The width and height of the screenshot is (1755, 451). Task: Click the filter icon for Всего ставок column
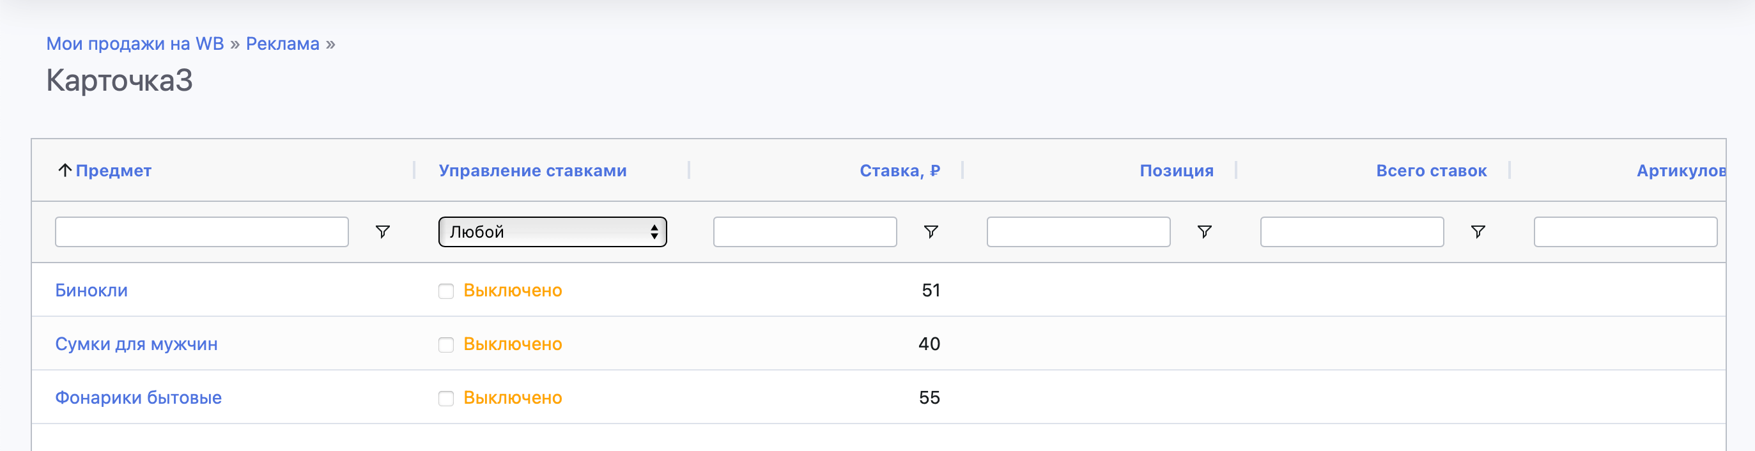(1478, 232)
